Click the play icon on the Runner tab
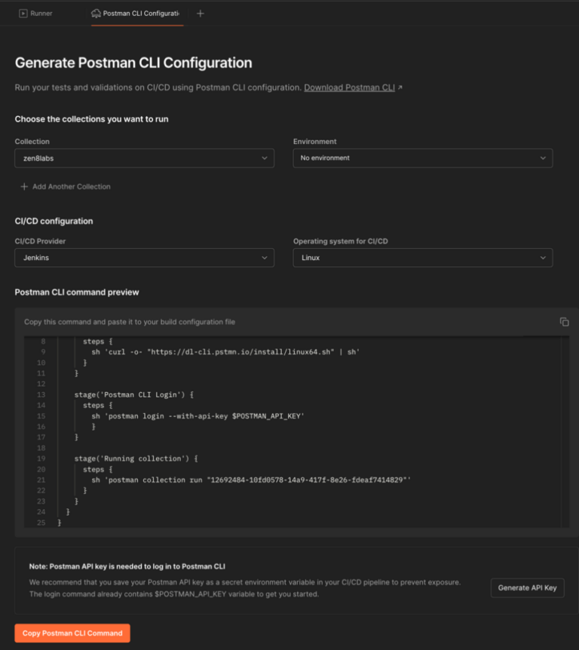Viewport: 579px width, 650px height. coord(24,13)
